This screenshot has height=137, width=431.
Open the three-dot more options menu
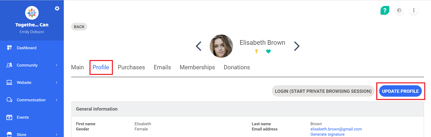[x=414, y=10]
